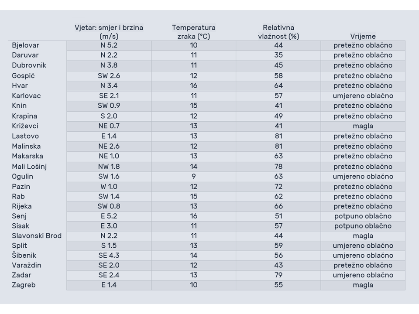Click Zadar humidity value 79
Viewport: 419px width, 314px height.
tap(278, 275)
